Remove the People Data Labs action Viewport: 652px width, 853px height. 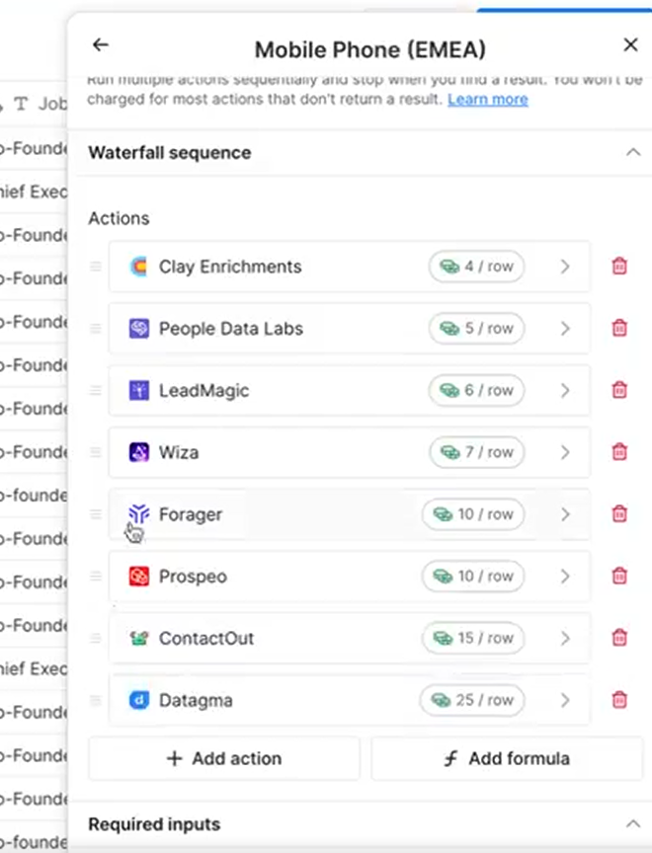(619, 329)
